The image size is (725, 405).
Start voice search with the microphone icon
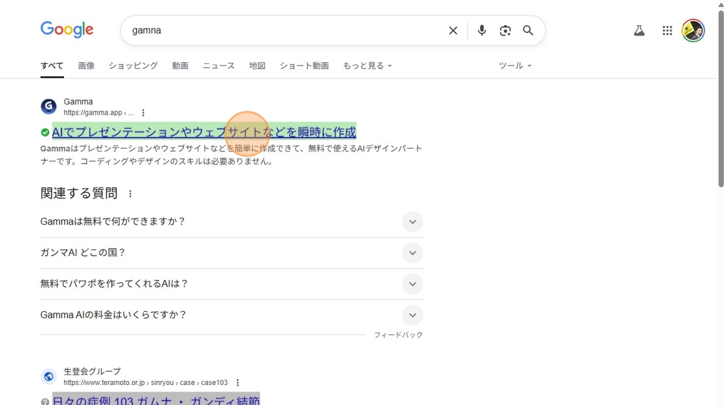pos(482,30)
